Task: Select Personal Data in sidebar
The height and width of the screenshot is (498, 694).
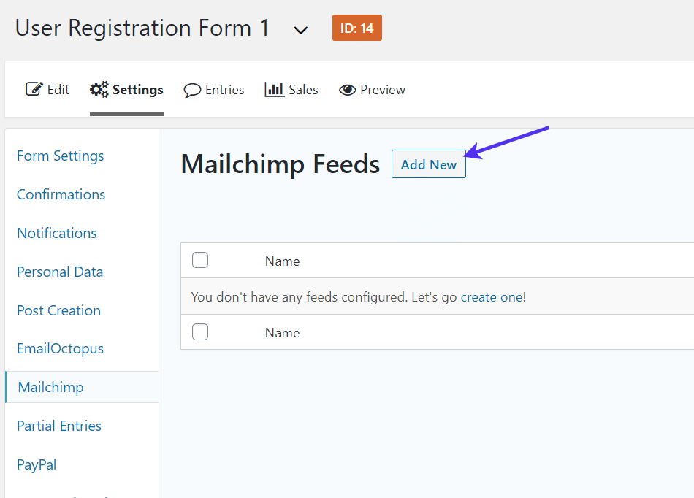Action: 60,272
